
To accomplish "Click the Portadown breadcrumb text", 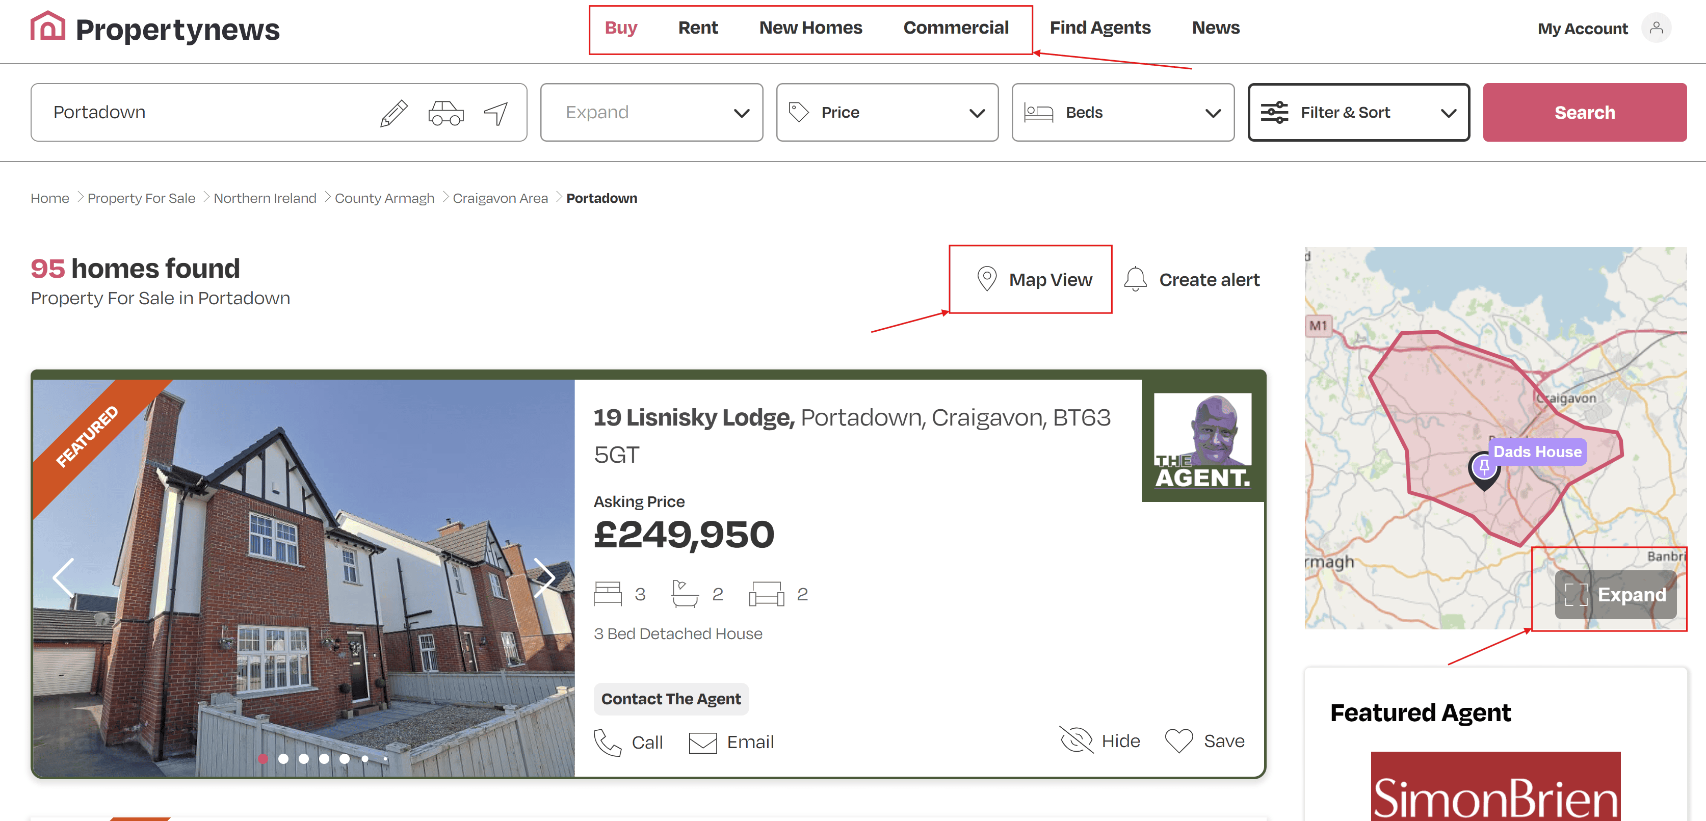I will coord(601,198).
